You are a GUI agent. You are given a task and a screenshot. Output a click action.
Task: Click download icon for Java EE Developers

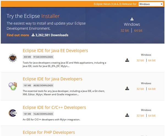point(127,60)
